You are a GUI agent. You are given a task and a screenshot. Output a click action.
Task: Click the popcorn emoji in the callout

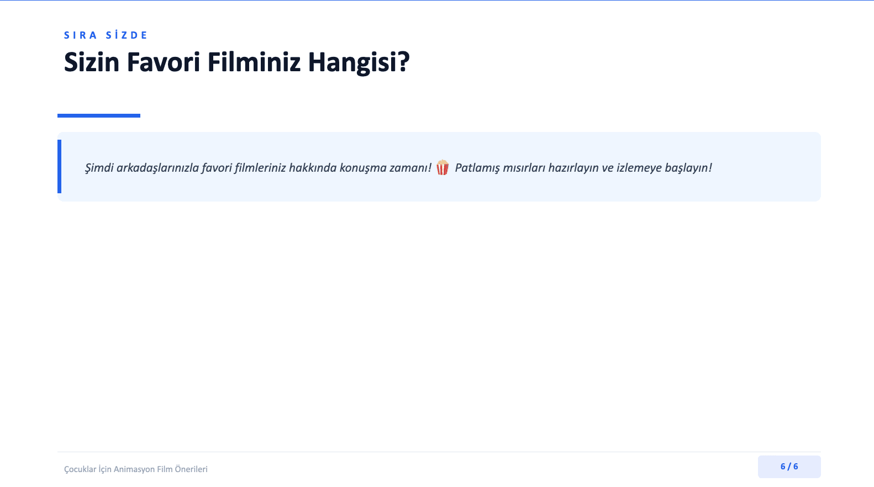coord(443,167)
